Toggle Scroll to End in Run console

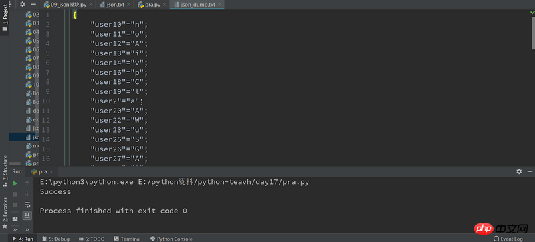tap(27, 215)
